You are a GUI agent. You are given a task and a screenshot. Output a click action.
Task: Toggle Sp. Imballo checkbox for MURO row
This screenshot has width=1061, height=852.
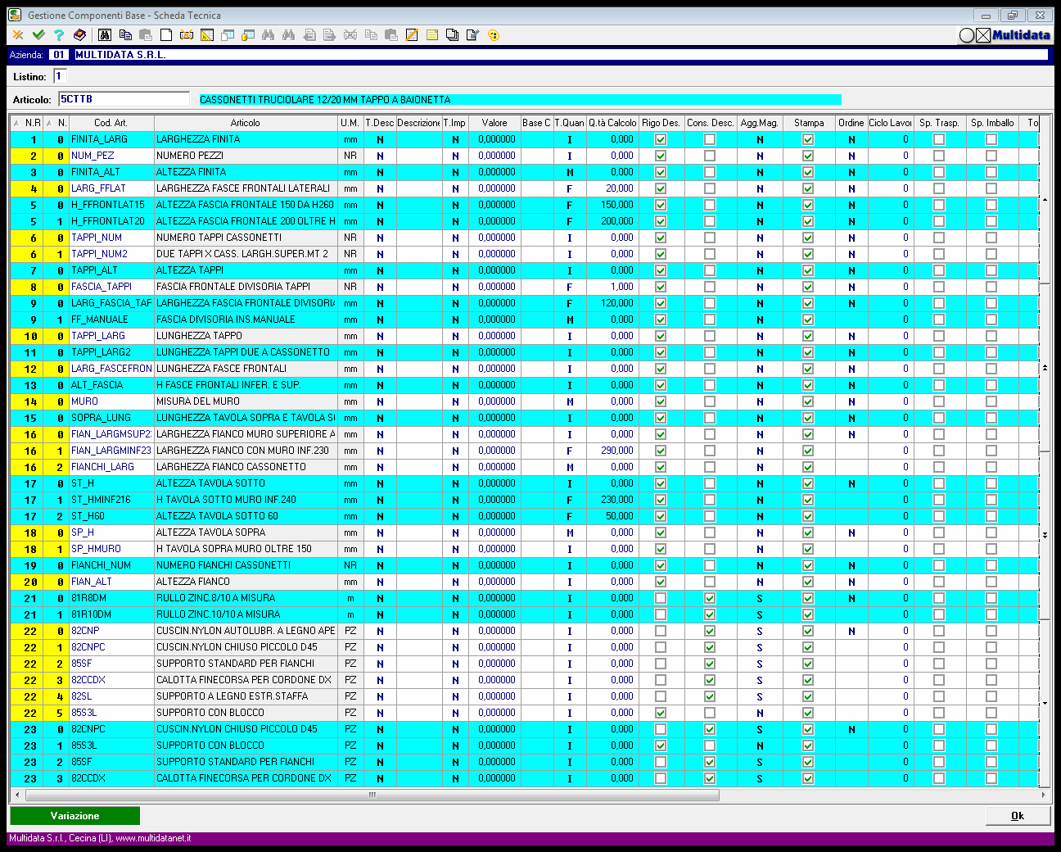(991, 401)
